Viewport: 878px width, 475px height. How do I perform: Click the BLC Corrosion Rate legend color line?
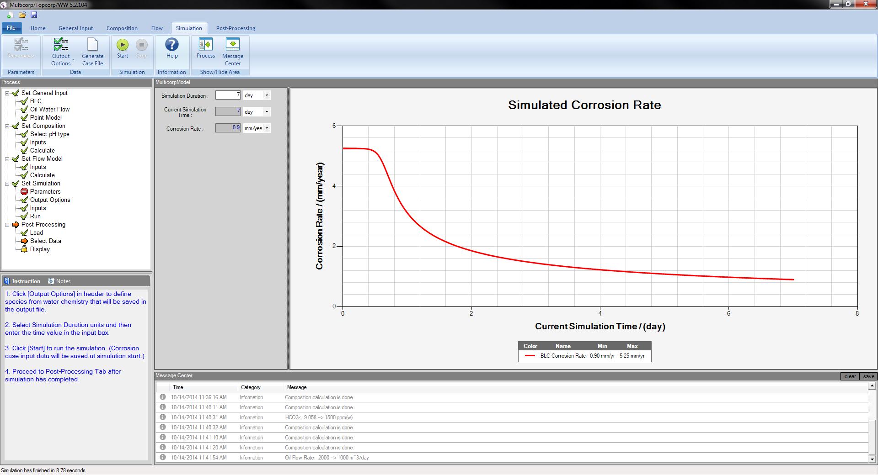530,355
